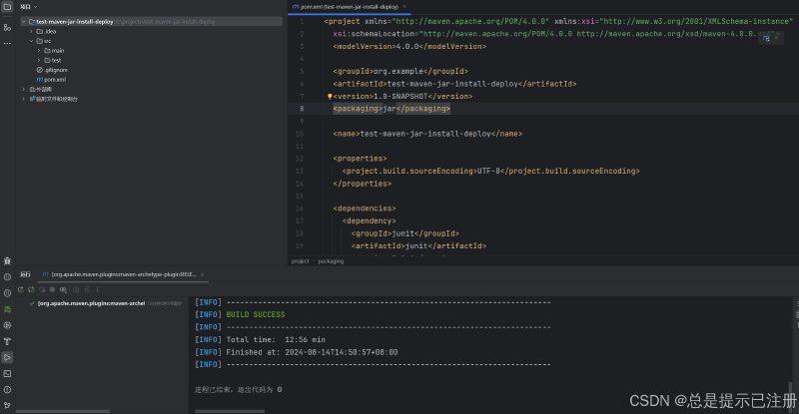Collapse the test-maven-jar-install-deploy root node

pos(23,22)
